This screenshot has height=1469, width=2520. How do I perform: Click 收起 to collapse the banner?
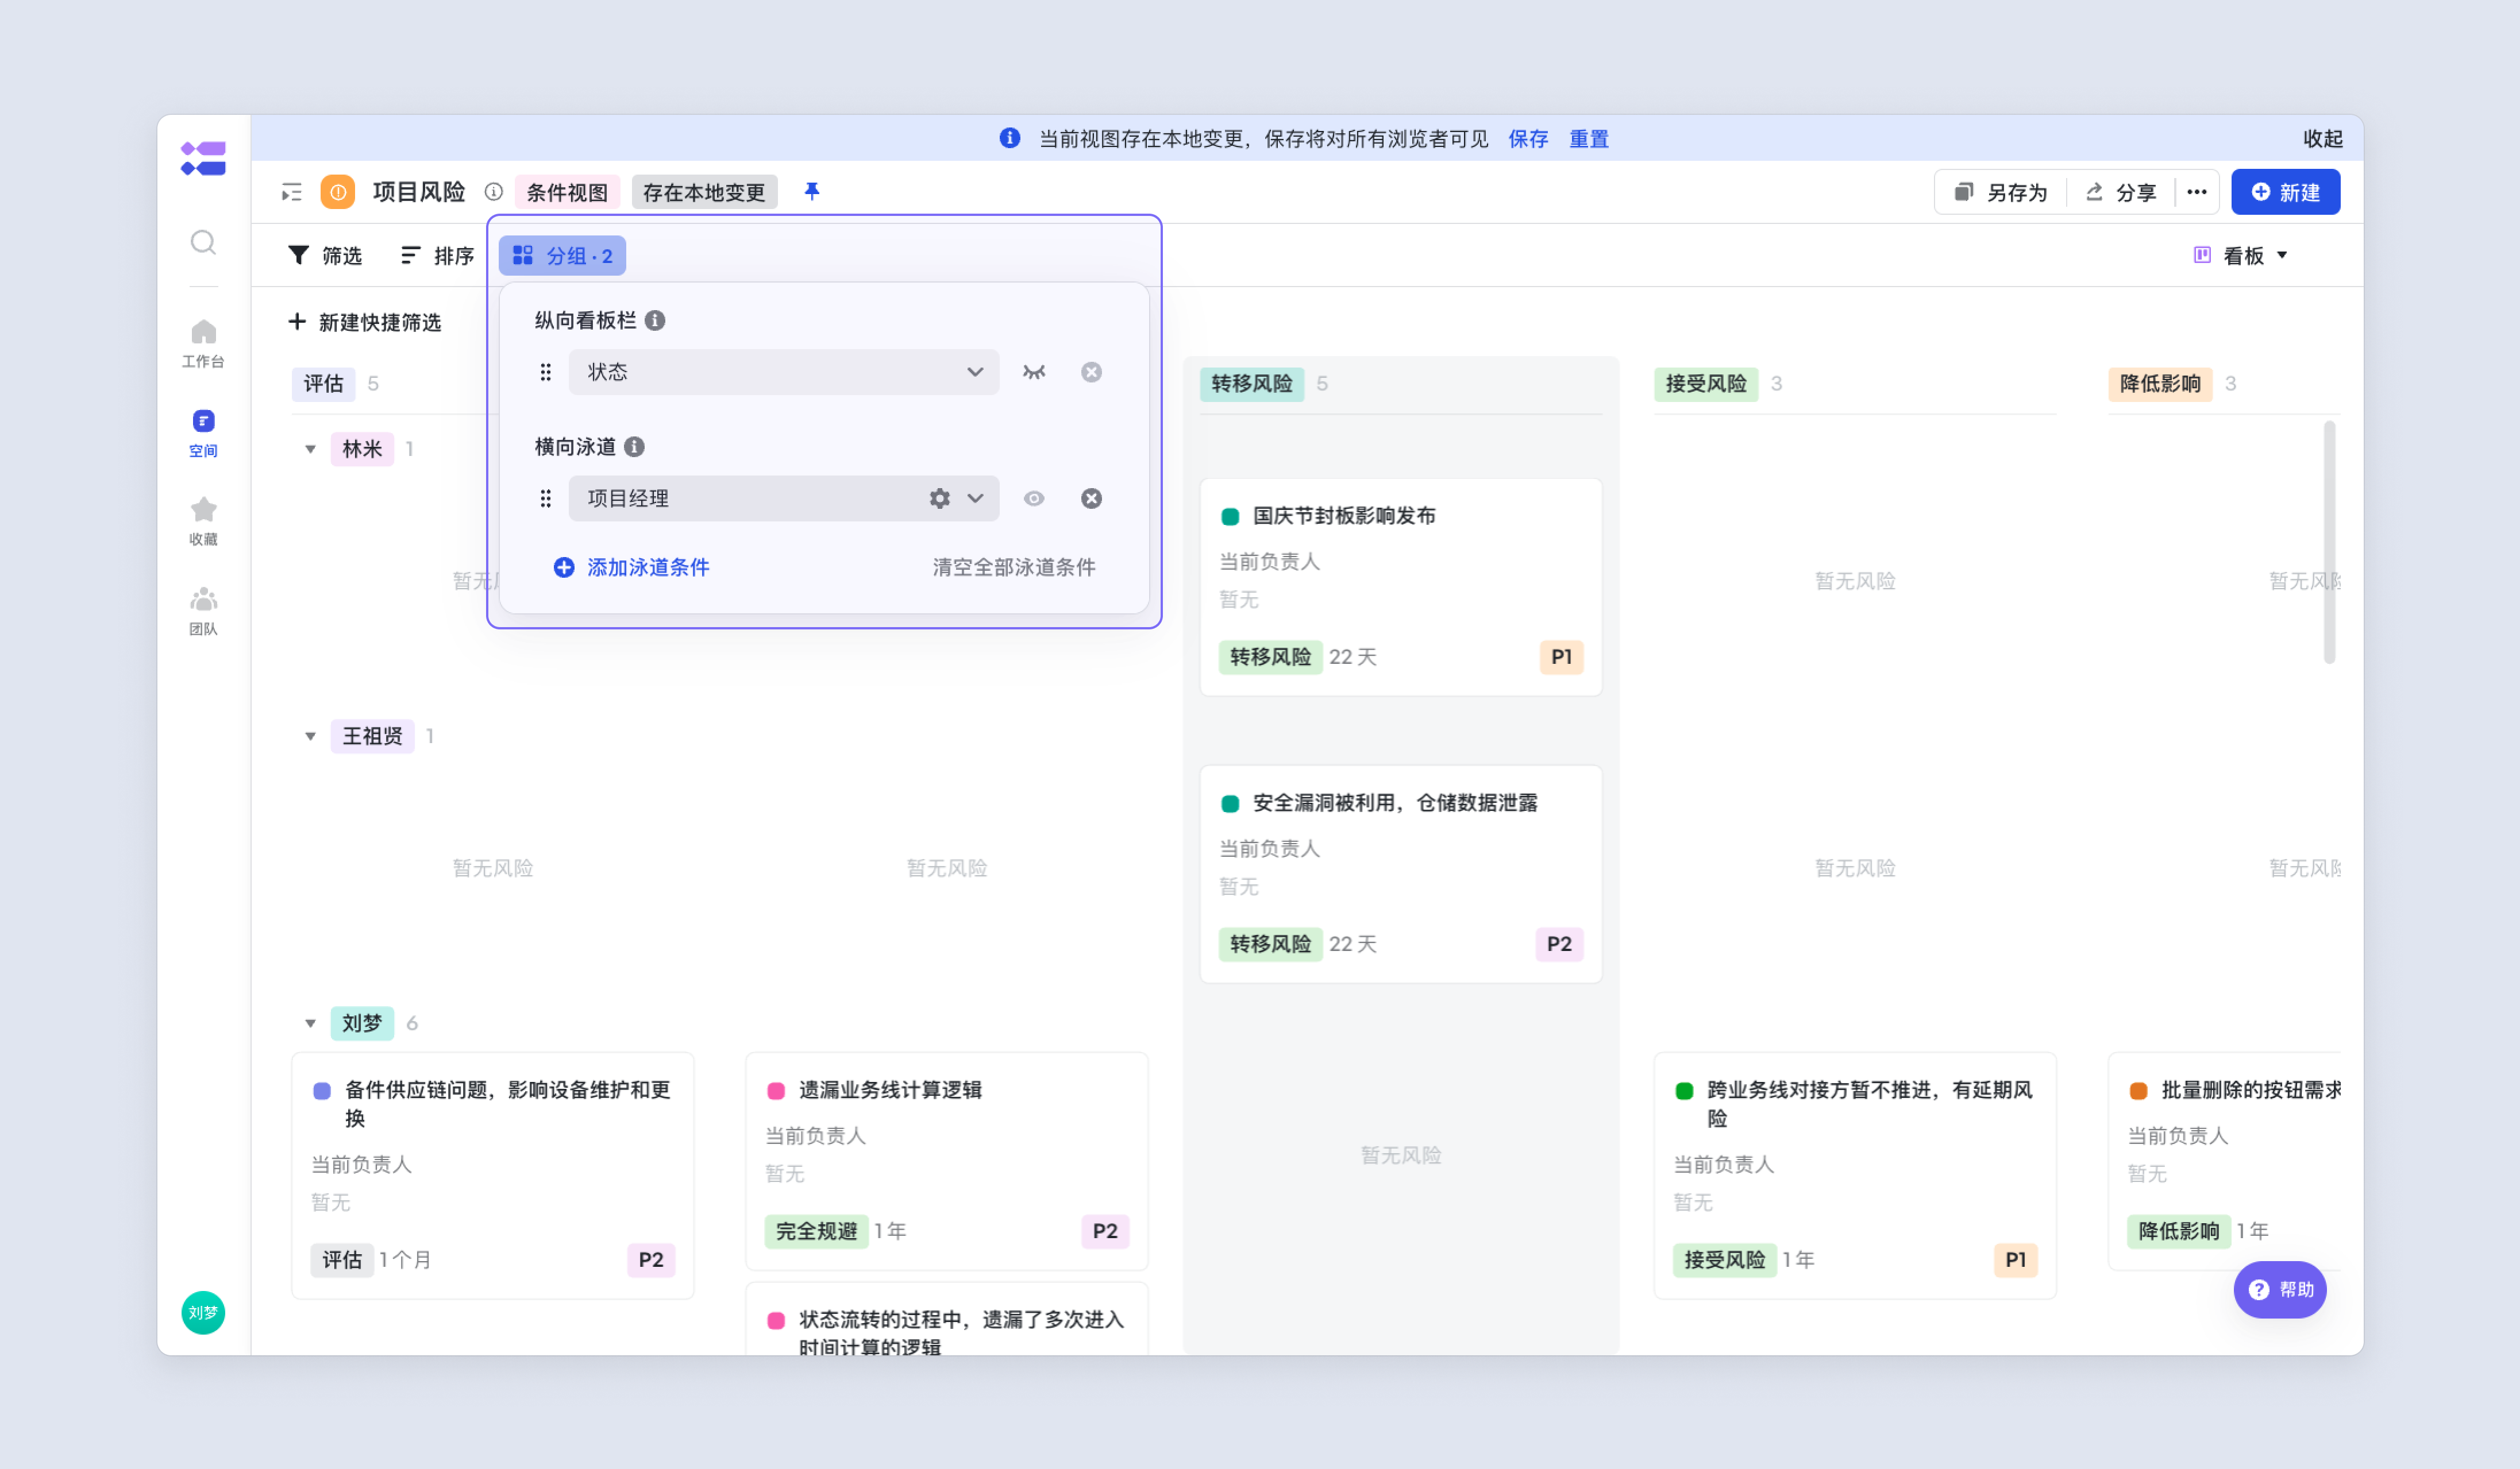pos(2323,139)
